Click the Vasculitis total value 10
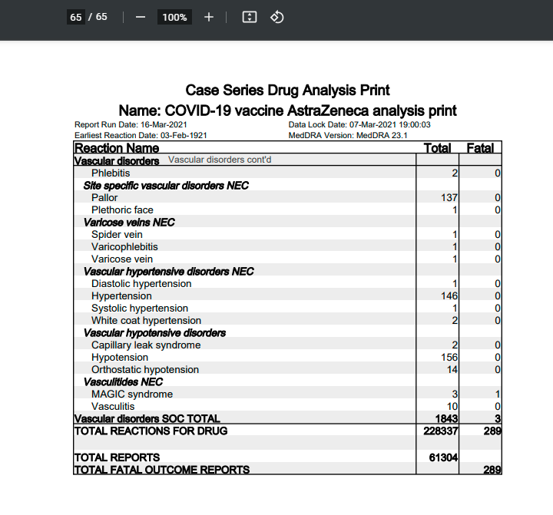The height and width of the screenshot is (515, 553). click(452, 407)
